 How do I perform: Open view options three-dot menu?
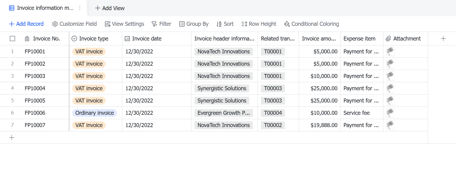click(x=80, y=8)
